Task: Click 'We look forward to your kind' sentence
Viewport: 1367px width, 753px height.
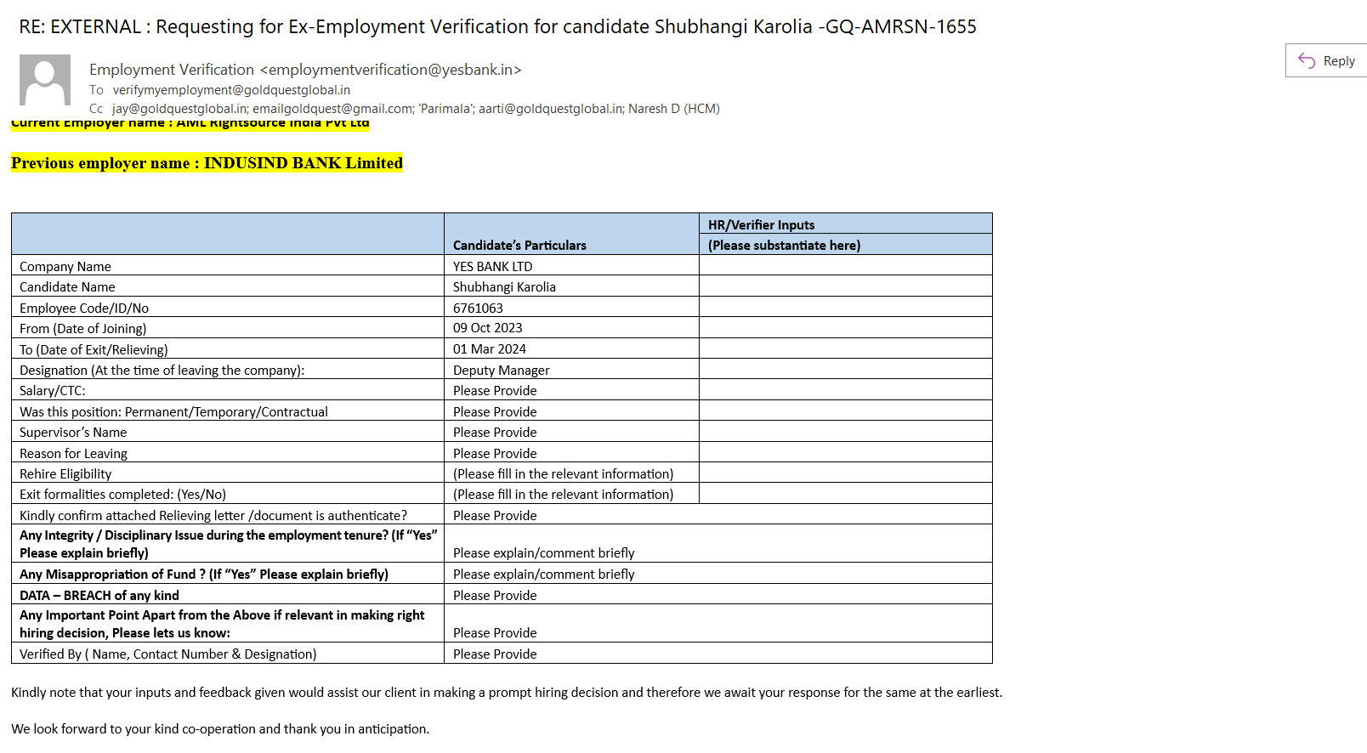Action: 220,729
